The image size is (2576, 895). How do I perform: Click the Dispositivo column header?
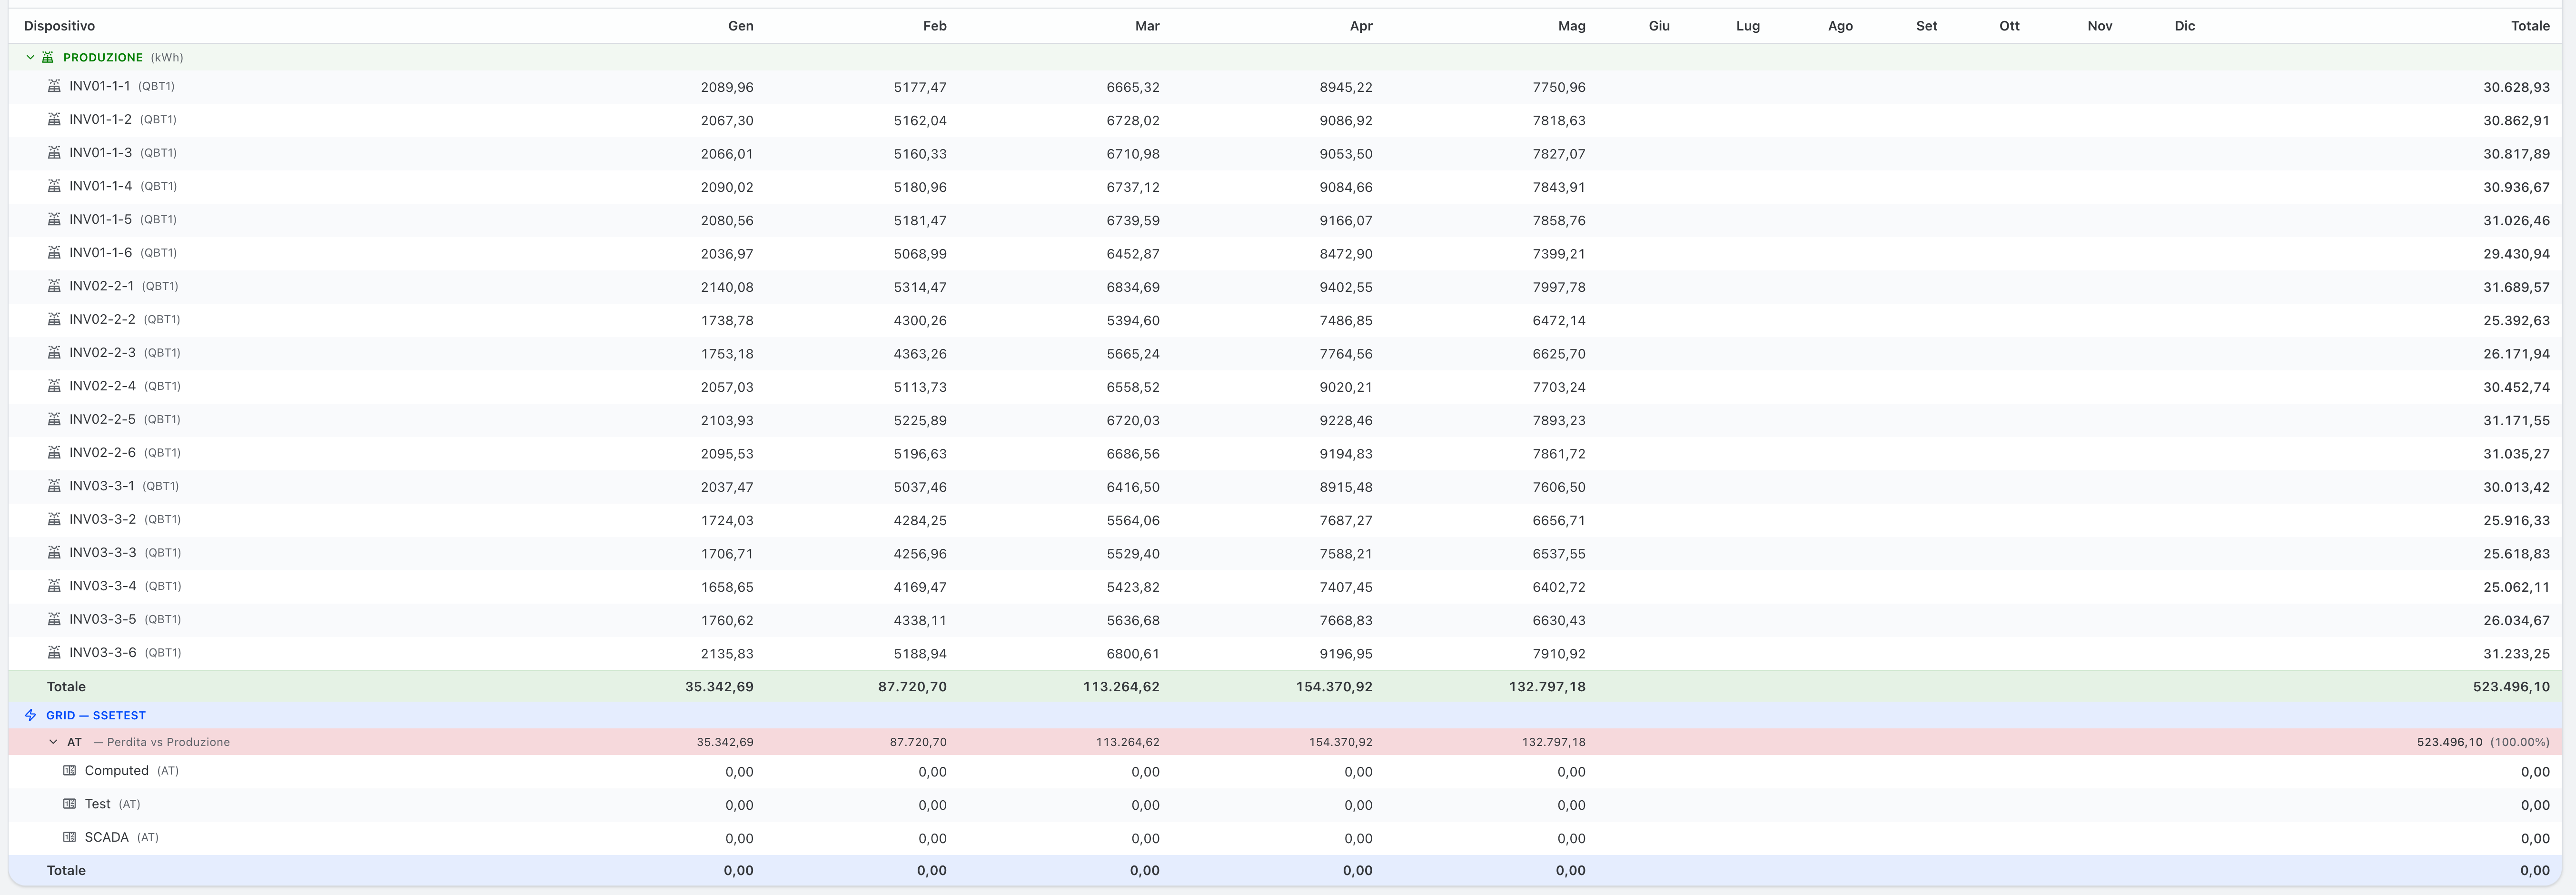(x=59, y=26)
